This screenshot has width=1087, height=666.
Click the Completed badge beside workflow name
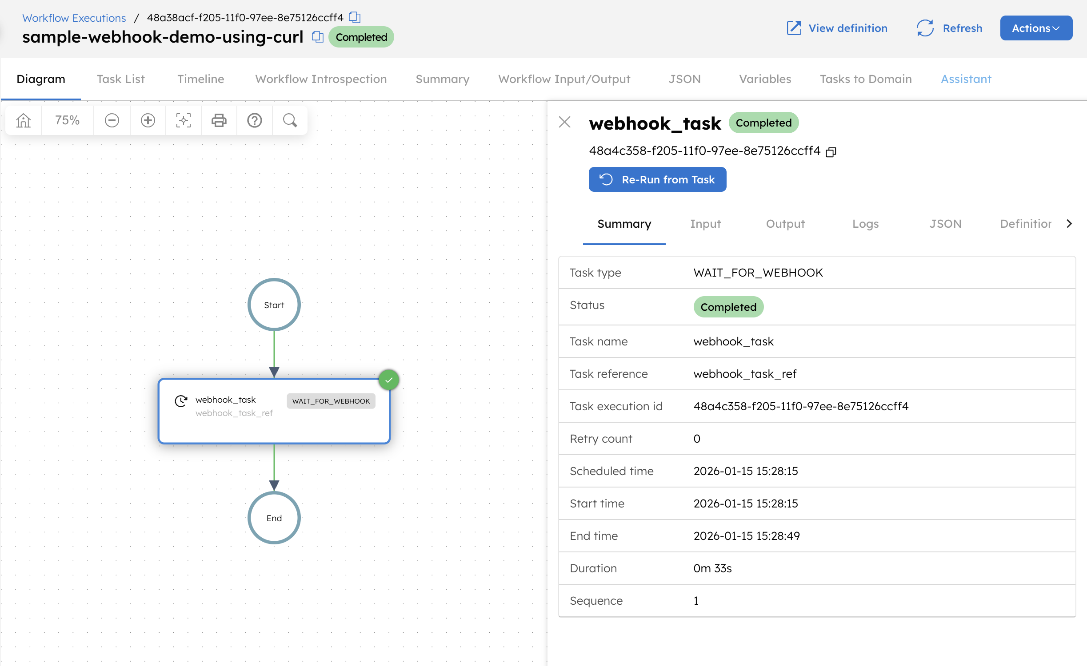coord(361,37)
